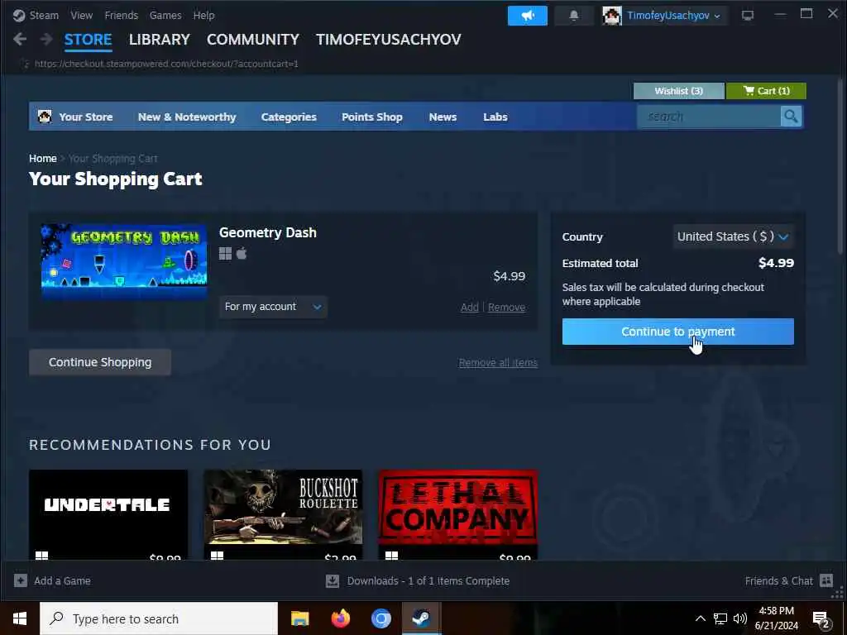
Task: Open the Windows Action Center notifications
Action: point(821,618)
